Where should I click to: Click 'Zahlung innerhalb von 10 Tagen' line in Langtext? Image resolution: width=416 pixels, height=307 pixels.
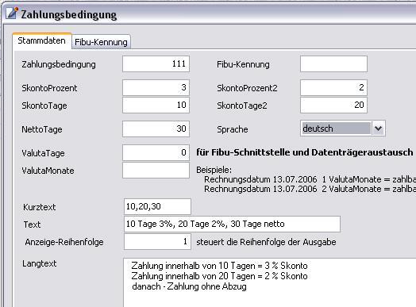[219, 266]
